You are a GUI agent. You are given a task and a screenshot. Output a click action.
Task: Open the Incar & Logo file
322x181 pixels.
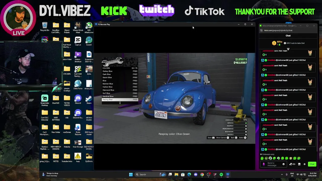78,143
